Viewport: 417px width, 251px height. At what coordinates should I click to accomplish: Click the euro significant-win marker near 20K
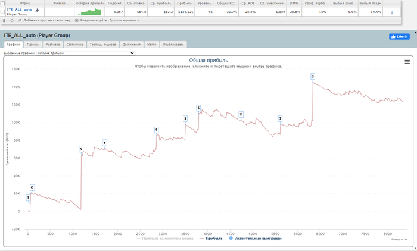pos(32,187)
